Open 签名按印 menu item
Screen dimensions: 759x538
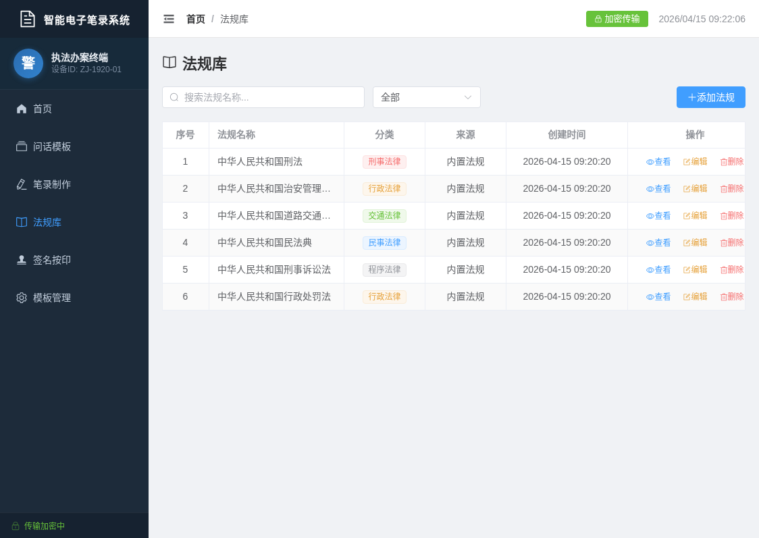coord(74,260)
